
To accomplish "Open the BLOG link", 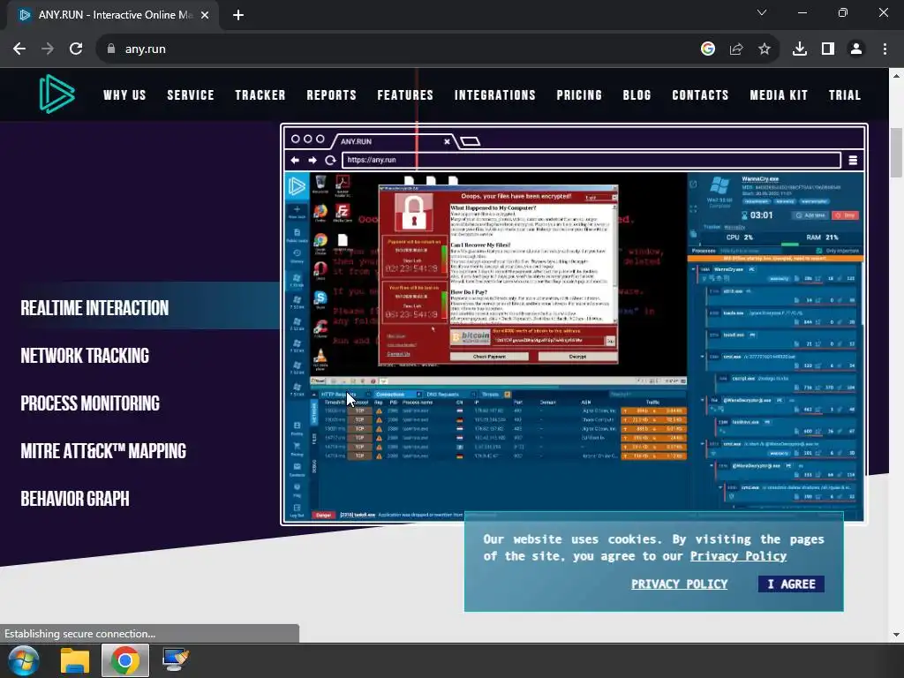I will [x=637, y=95].
